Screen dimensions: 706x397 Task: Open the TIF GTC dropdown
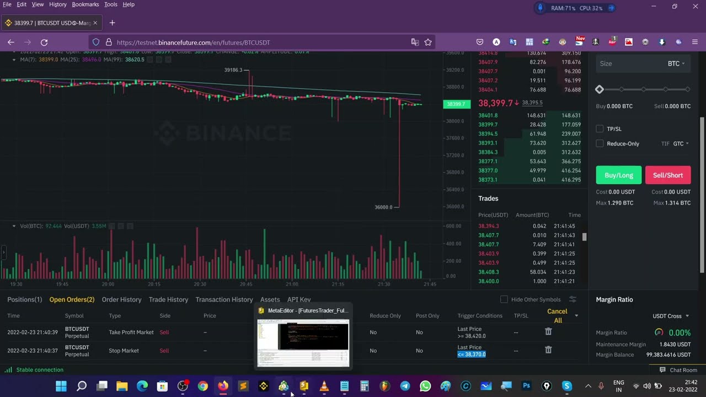coord(681,143)
